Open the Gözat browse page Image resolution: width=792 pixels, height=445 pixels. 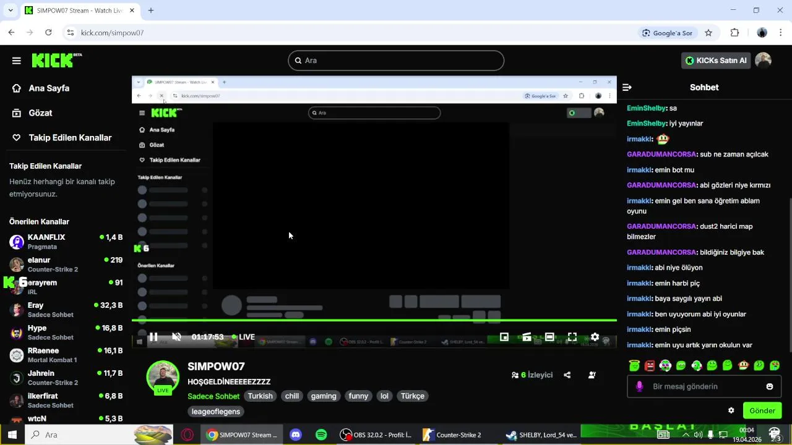32,113
